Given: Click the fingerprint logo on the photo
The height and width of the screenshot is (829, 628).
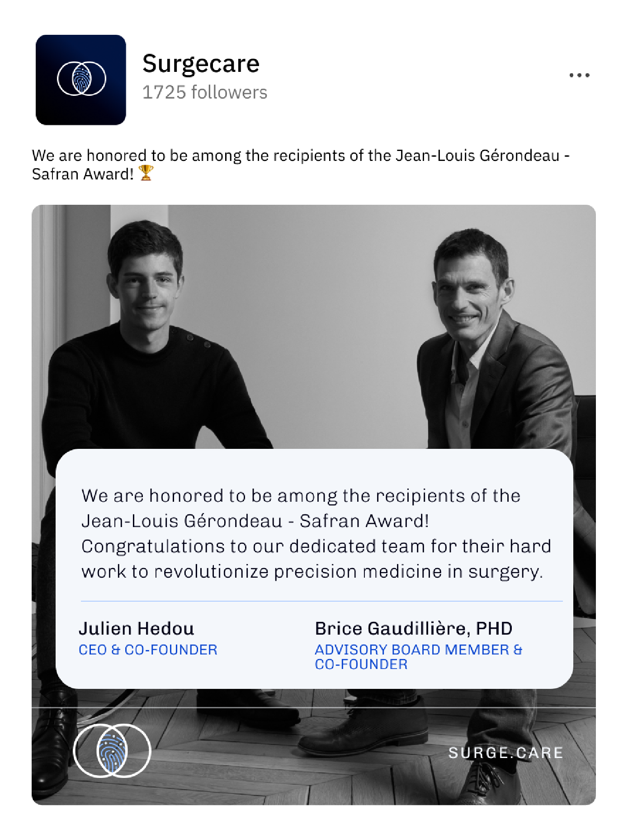Looking at the screenshot, I should 112,750.
